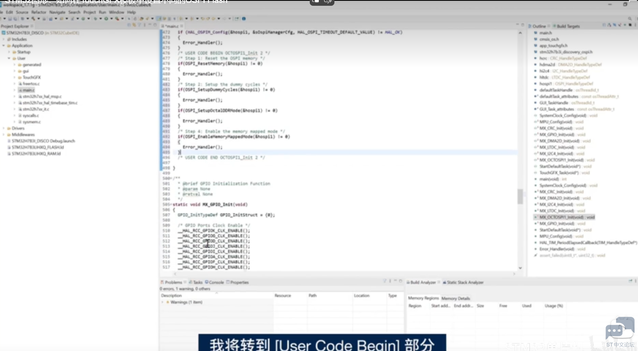Open the Memory Details sub-tab
The height and width of the screenshot is (351, 638).
pos(456,298)
